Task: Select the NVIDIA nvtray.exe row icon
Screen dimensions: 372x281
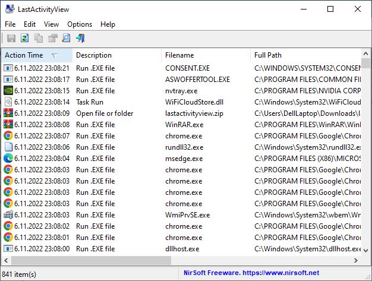Action: [x=8, y=91]
